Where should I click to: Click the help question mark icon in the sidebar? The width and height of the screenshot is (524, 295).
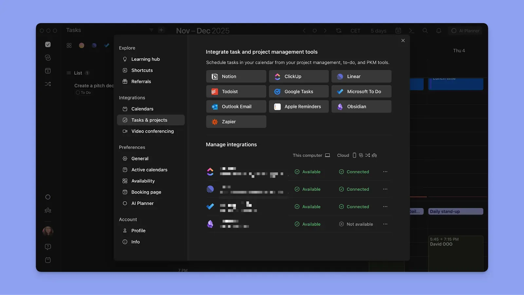[48, 247]
